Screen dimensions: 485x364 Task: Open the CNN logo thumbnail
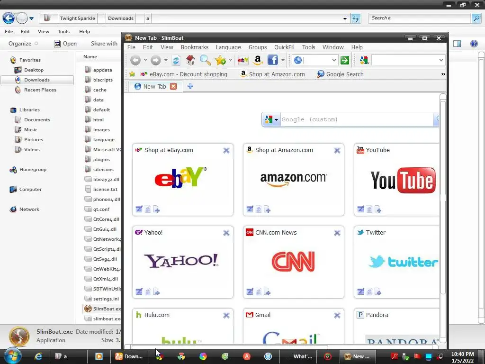click(293, 262)
